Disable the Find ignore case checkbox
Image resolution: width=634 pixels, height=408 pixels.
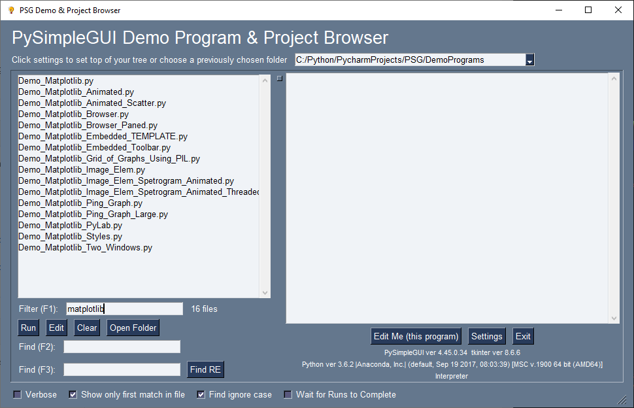(x=199, y=394)
